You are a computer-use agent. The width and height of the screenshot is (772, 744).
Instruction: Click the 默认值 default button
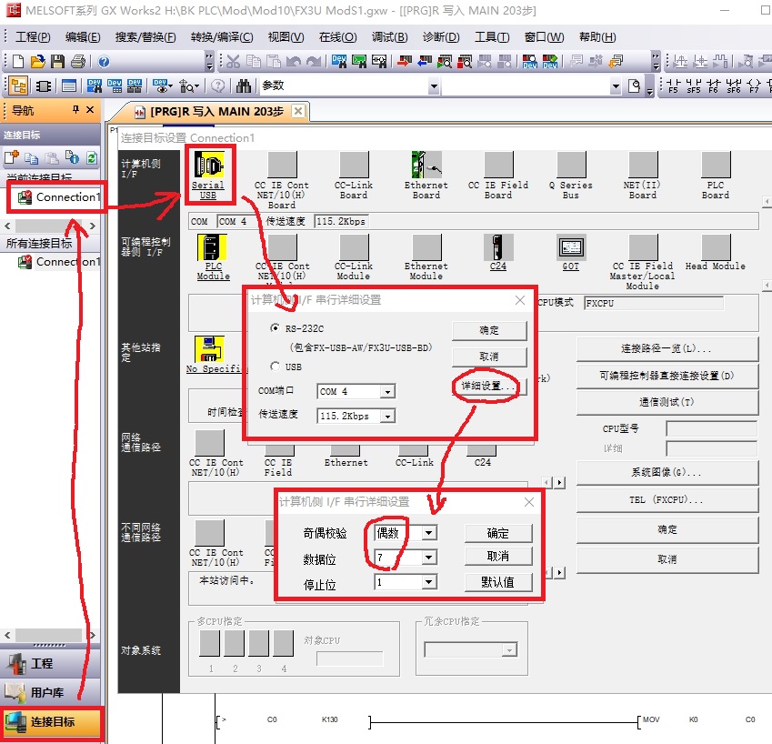pos(497,582)
